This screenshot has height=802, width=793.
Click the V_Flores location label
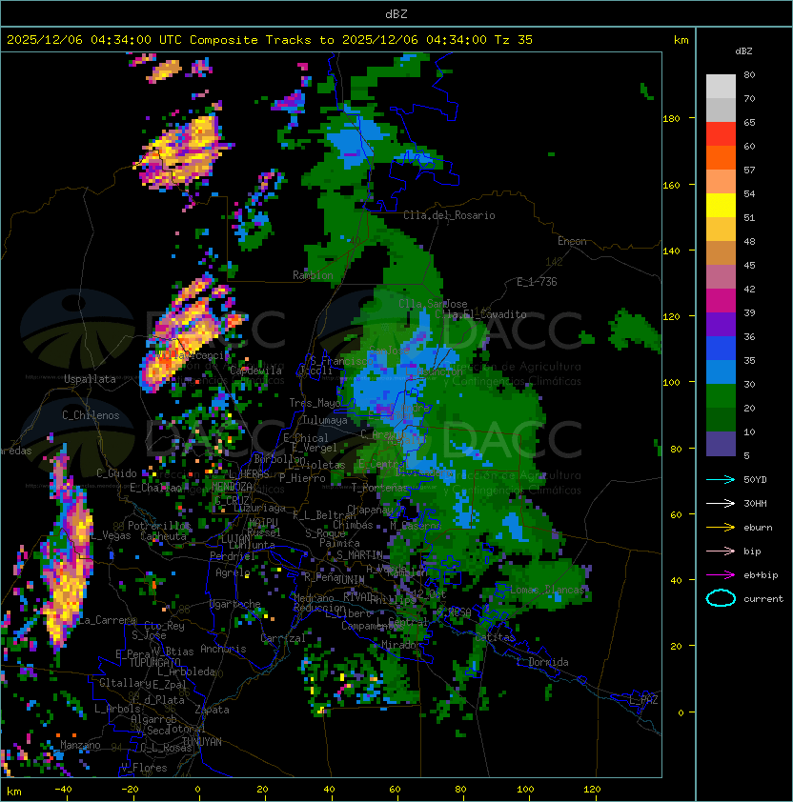tap(144, 768)
